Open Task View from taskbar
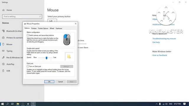 pos(12,104)
